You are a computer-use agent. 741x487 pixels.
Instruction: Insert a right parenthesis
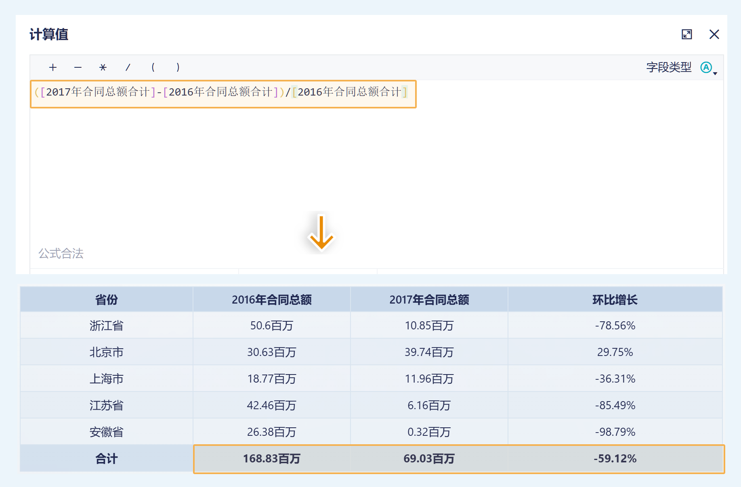[x=178, y=67]
